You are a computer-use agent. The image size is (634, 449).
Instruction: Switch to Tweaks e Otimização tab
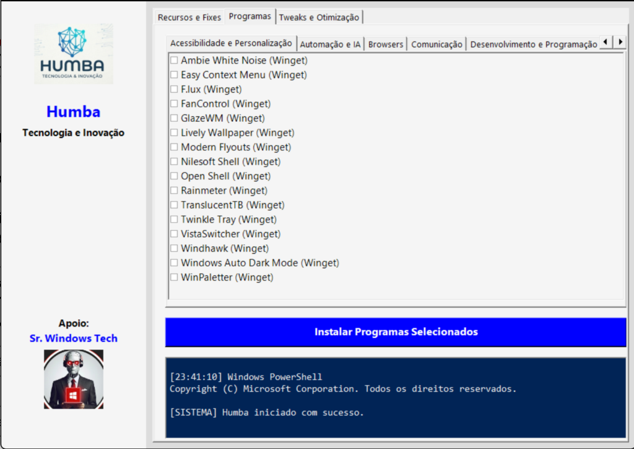(x=319, y=17)
